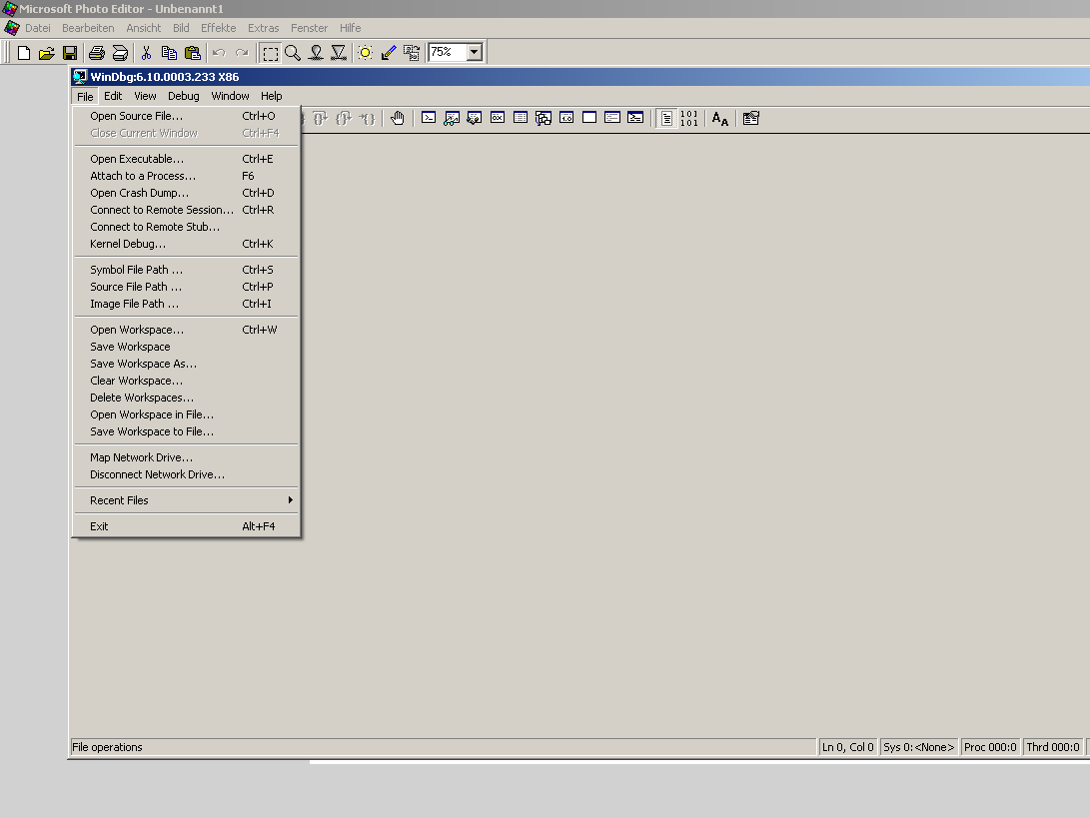The height and width of the screenshot is (818, 1090).
Task: Choose Open Crash Dump entry
Action: [x=186, y=193]
